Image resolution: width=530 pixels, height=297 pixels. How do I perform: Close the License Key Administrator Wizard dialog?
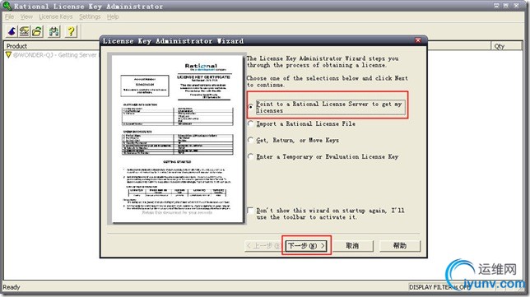pyautogui.click(x=418, y=40)
